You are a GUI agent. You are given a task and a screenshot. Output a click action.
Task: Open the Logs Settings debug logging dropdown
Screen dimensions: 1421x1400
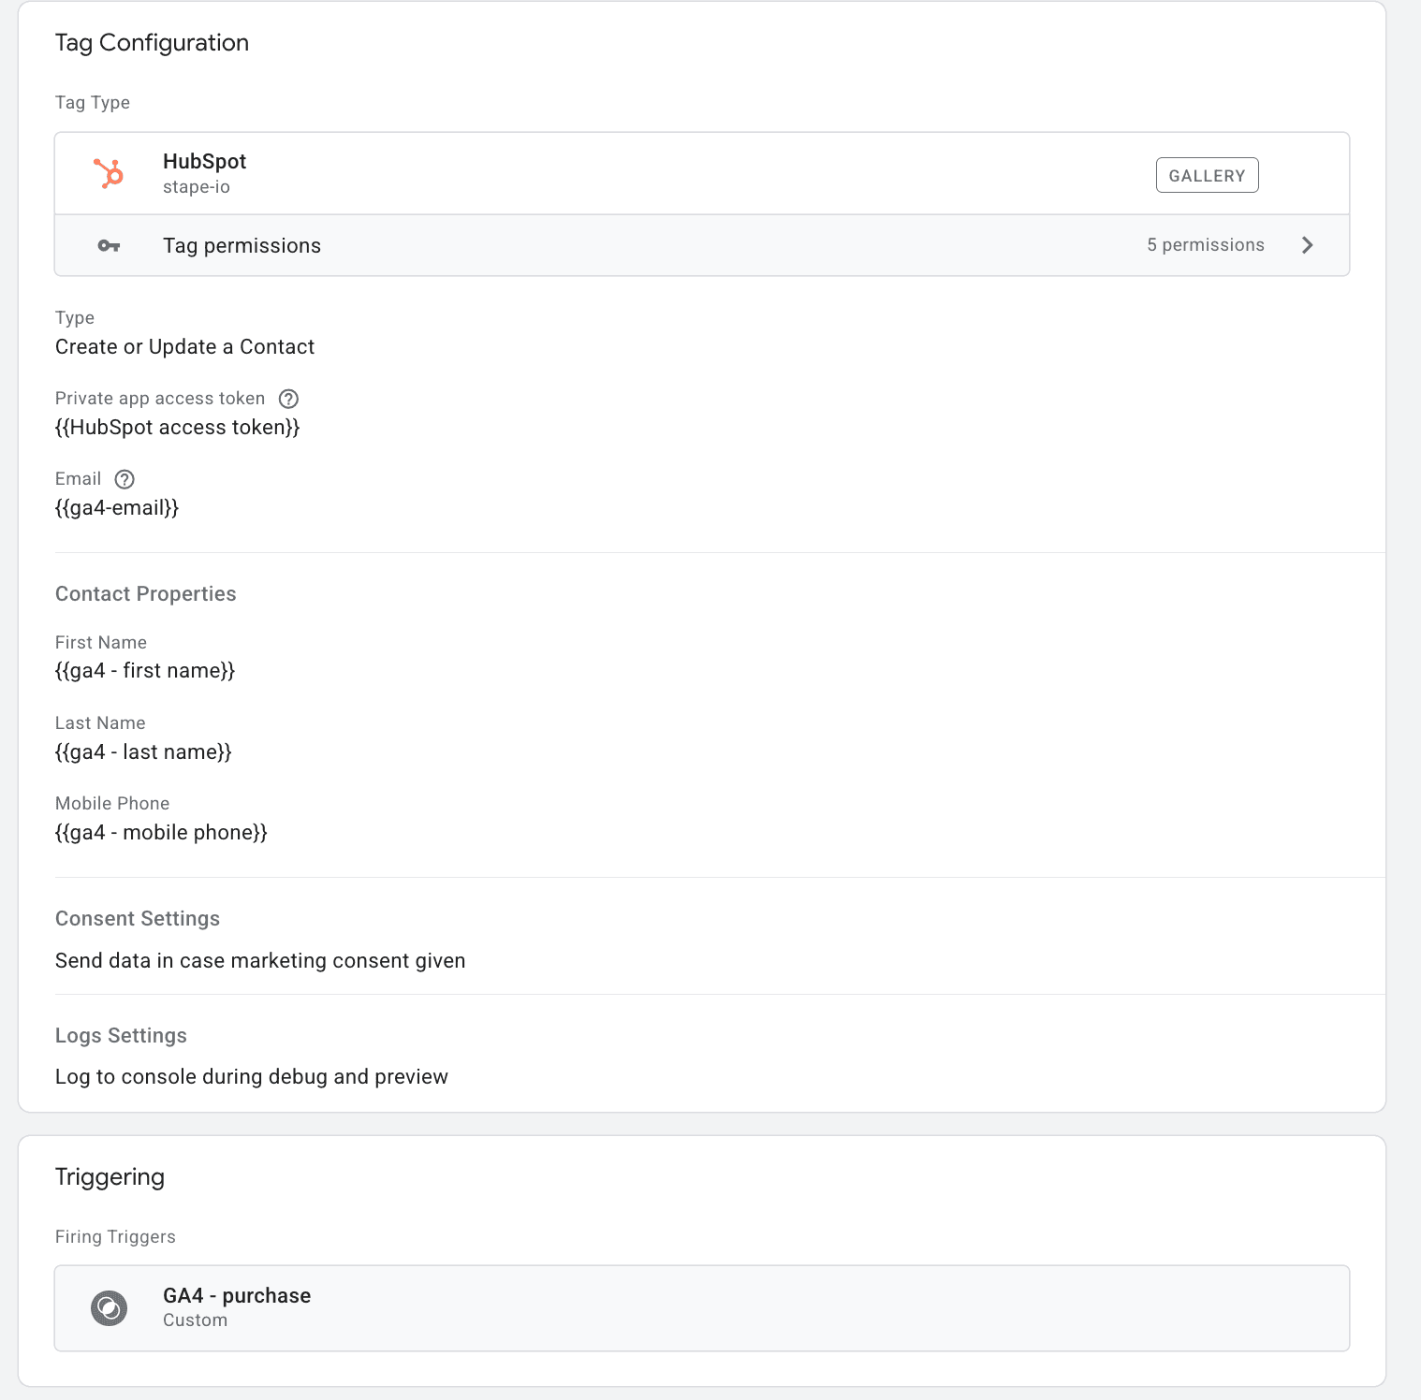coord(251,1076)
